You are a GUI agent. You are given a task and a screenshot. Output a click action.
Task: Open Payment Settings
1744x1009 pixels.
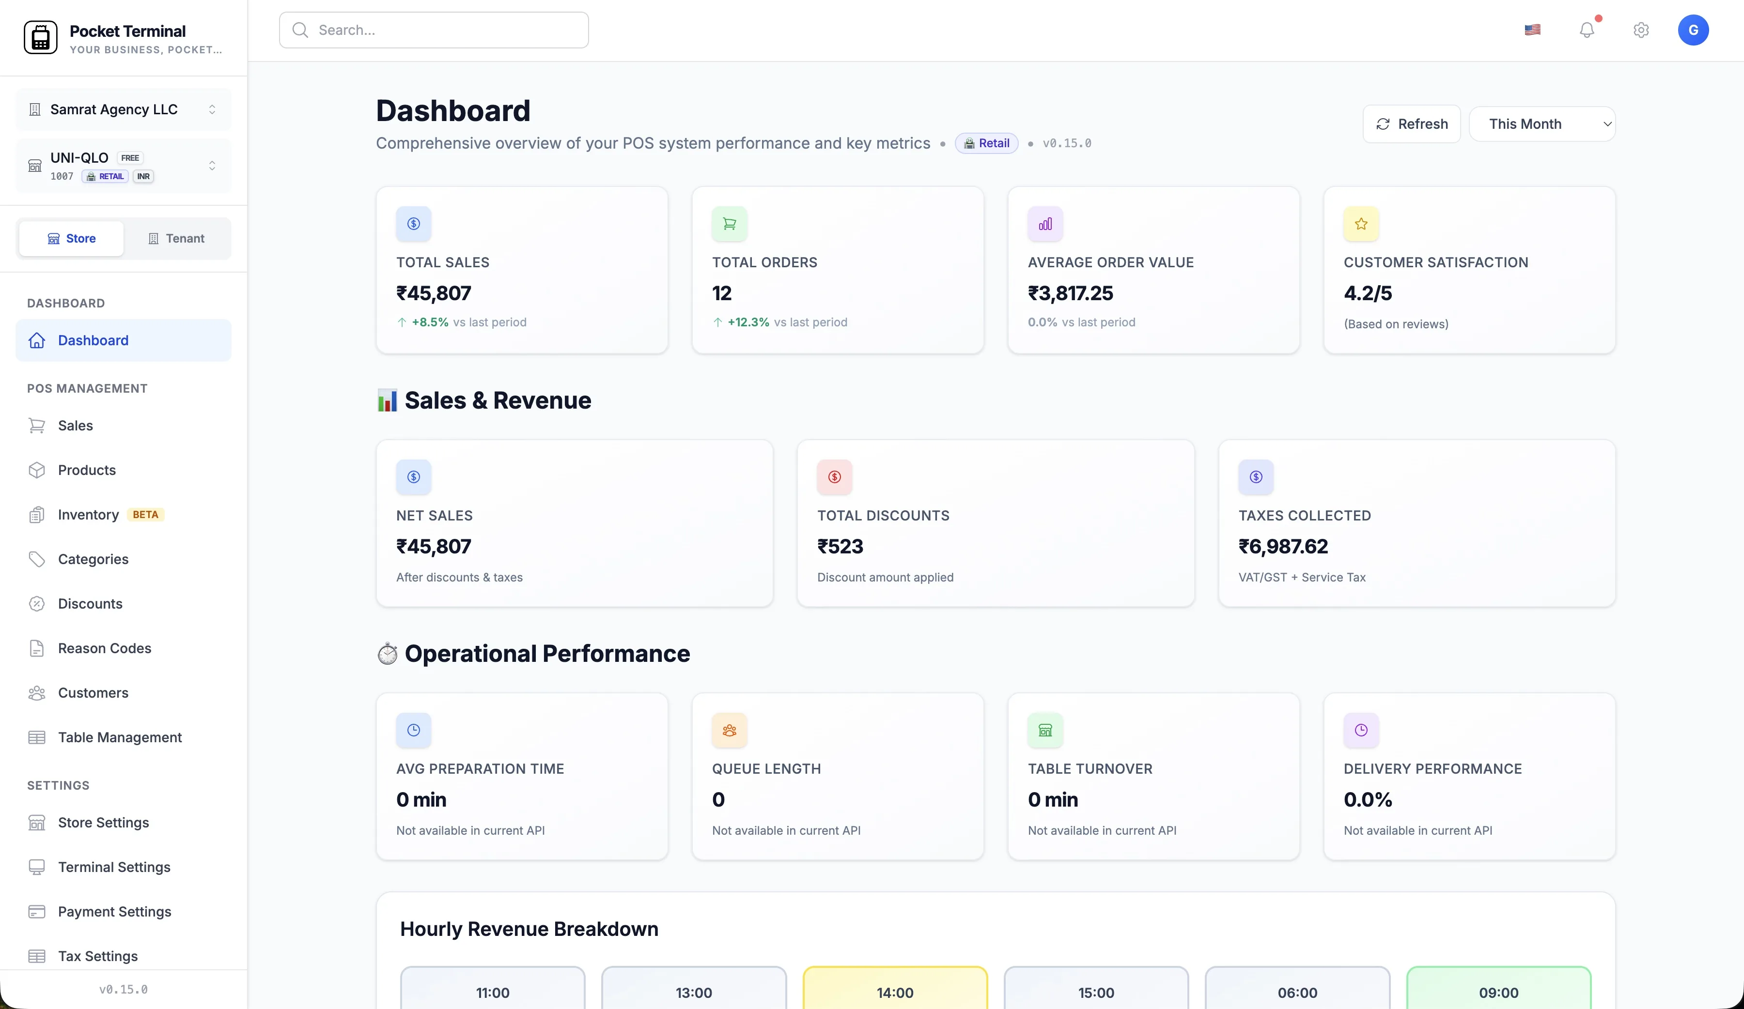pyautogui.click(x=114, y=912)
